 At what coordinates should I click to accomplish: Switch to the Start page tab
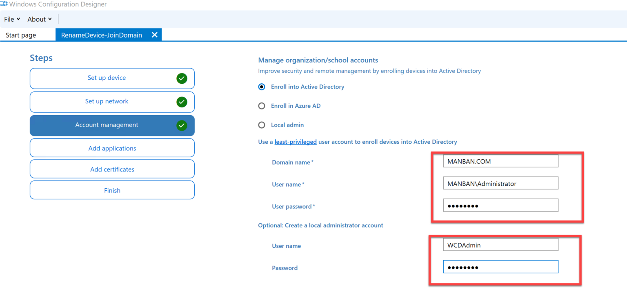[20, 35]
